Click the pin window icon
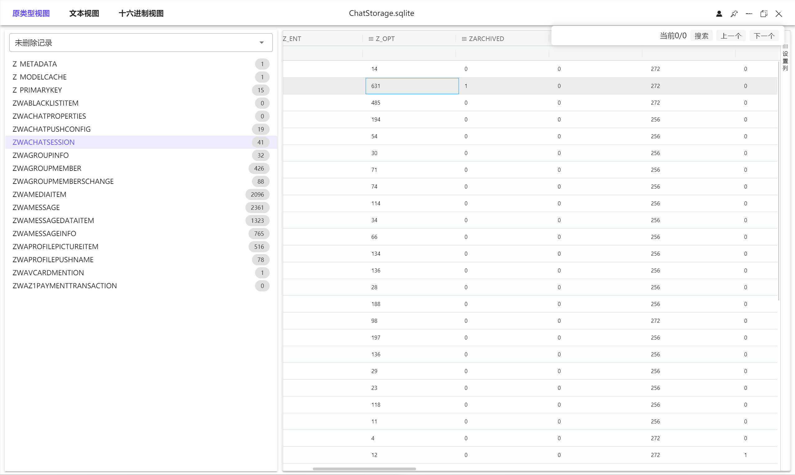Image resolution: width=795 pixels, height=475 pixels. click(734, 13)
